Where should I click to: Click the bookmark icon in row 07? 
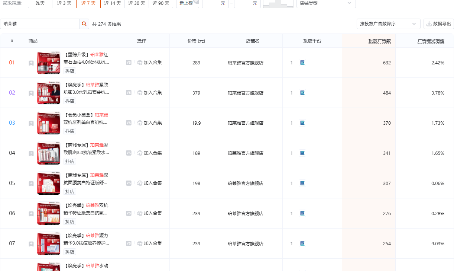click(x=31, y=244)
